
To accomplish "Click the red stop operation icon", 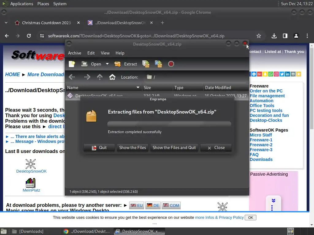I will [x=171, y=64].
